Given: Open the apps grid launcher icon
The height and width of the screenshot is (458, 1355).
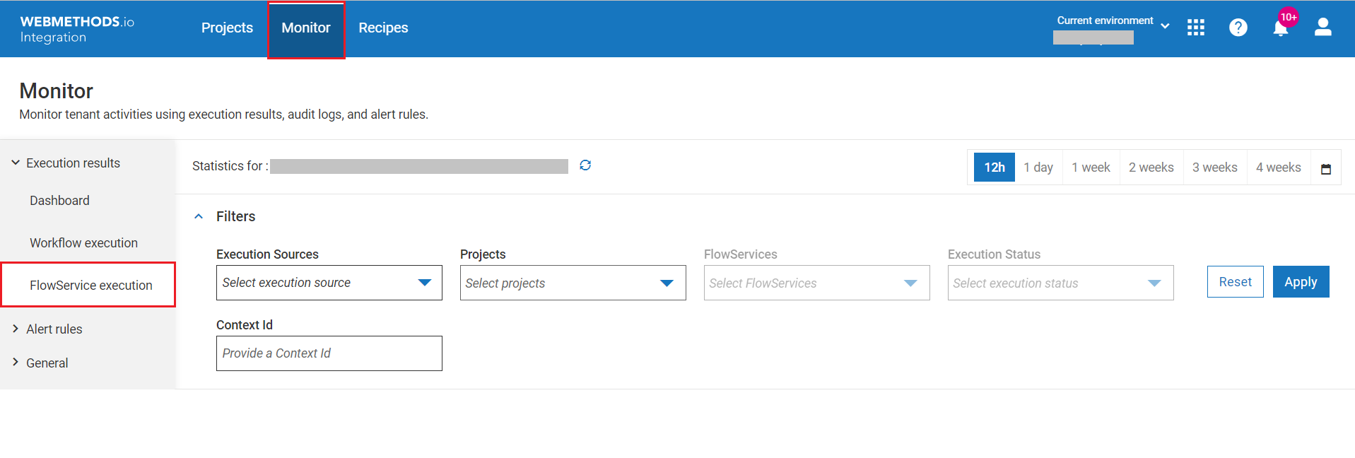Looking at the screenshot, I should [x=1195, y=28].
